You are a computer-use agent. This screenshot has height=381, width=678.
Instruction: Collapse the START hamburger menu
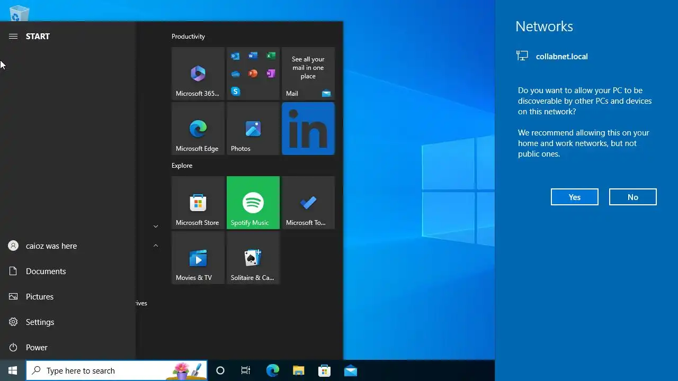pyautogui.click(x=13, y=36)
